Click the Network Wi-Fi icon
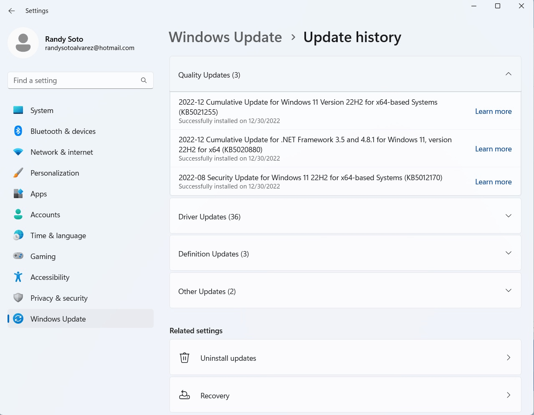Screen dimensions: 534x415 (x=18, y=152)
